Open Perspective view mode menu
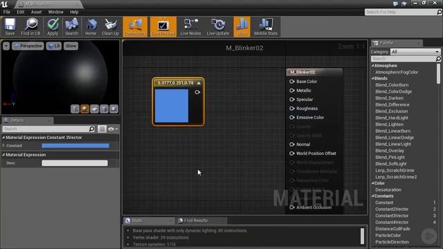 pos(28,46)
